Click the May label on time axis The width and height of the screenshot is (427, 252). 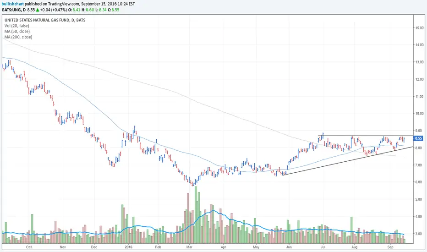[x=256, y=247]
